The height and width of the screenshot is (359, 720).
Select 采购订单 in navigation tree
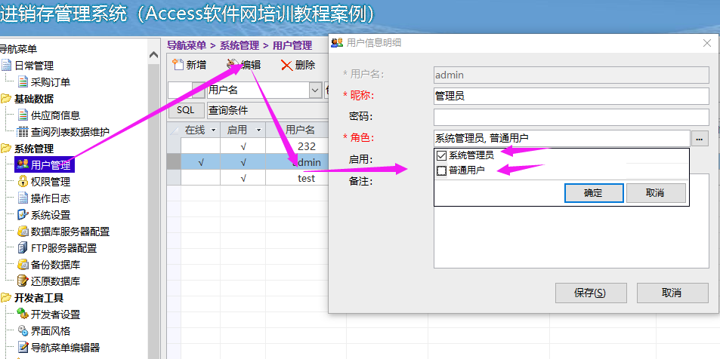51,82
